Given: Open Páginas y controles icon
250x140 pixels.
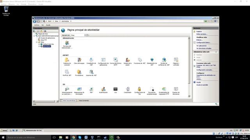Looking at the screenshot, I should (x=176, y=61).
